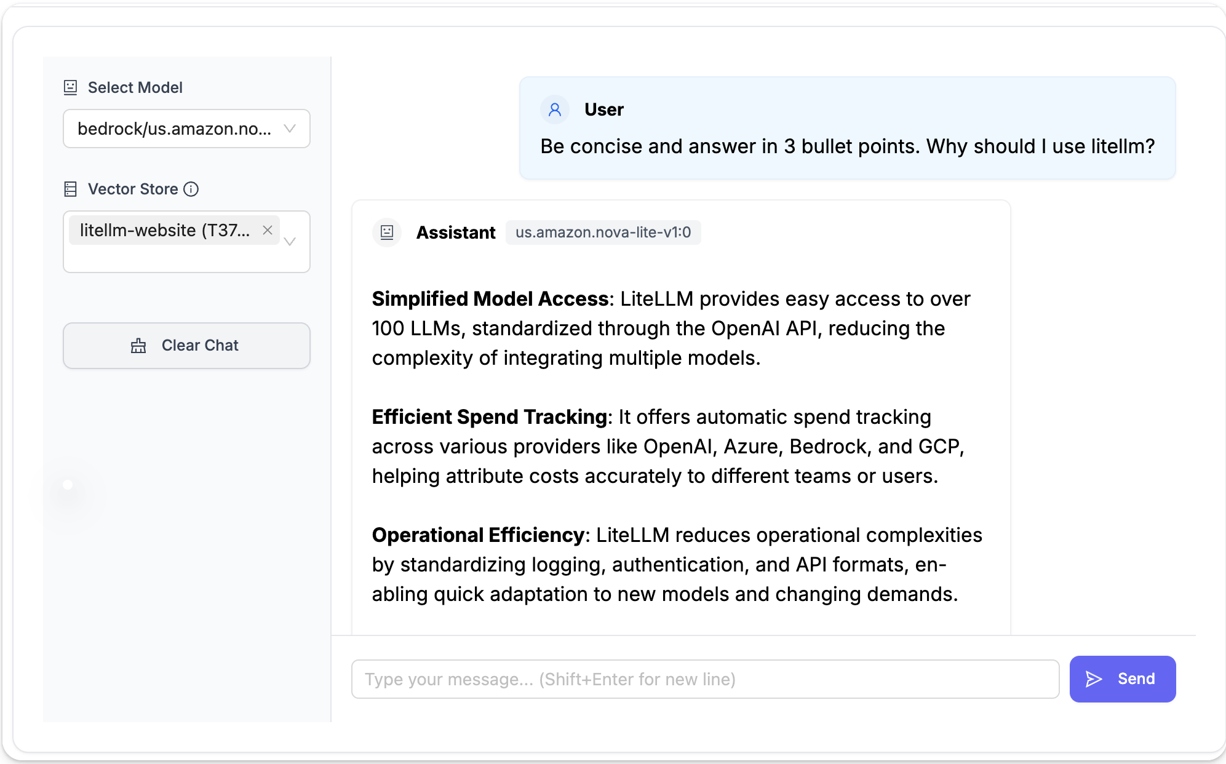Click the paper plane Send icon

tap(1094, 679)
